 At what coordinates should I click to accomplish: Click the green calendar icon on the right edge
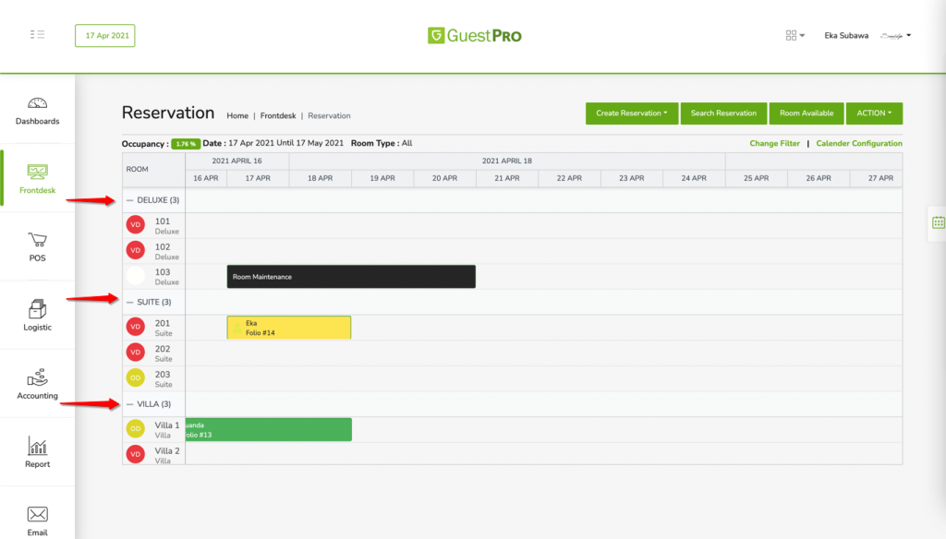pyautogui.click(x=936, y=222)
